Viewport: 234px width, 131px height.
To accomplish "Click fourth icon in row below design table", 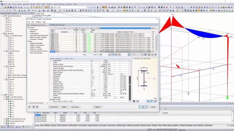I will tap(120, 55).
